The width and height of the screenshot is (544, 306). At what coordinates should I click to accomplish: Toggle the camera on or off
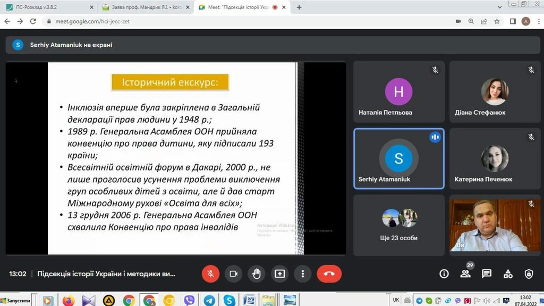tap(233, 274)
